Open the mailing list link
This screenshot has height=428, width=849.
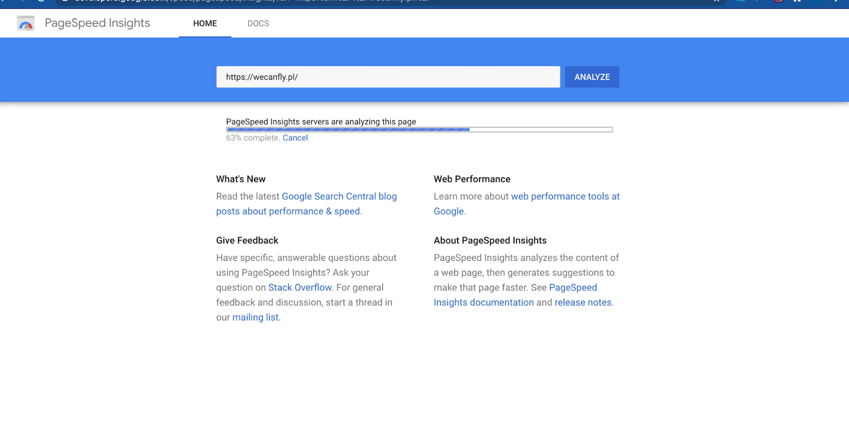(x=255, y=317)
